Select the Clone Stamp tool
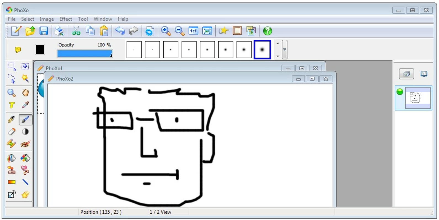This screenshot has width=439, height=220. click(12, 170)
